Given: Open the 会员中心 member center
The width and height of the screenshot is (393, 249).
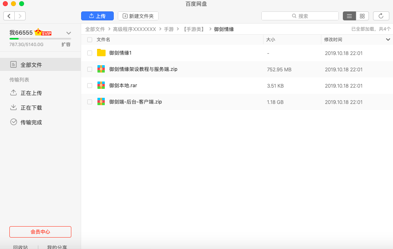Looking at the screenshot, I should (40, 232).
